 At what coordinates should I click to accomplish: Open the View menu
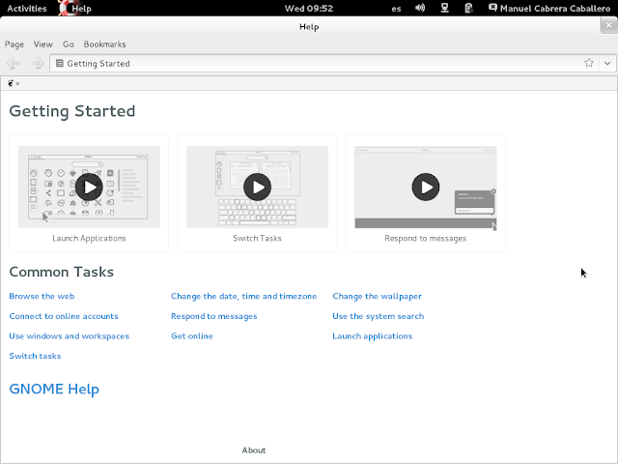[x=42, y=44]
